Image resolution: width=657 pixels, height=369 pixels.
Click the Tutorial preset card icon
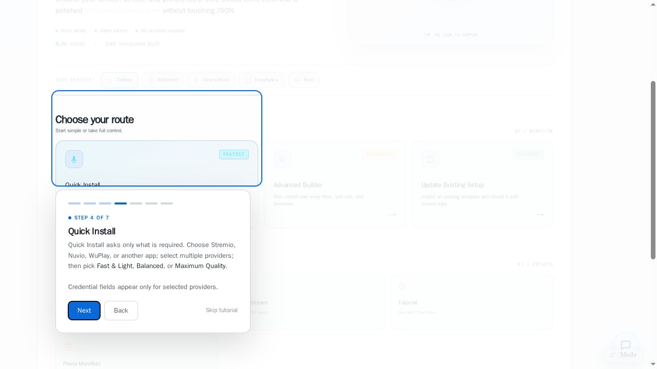point(402,286)
